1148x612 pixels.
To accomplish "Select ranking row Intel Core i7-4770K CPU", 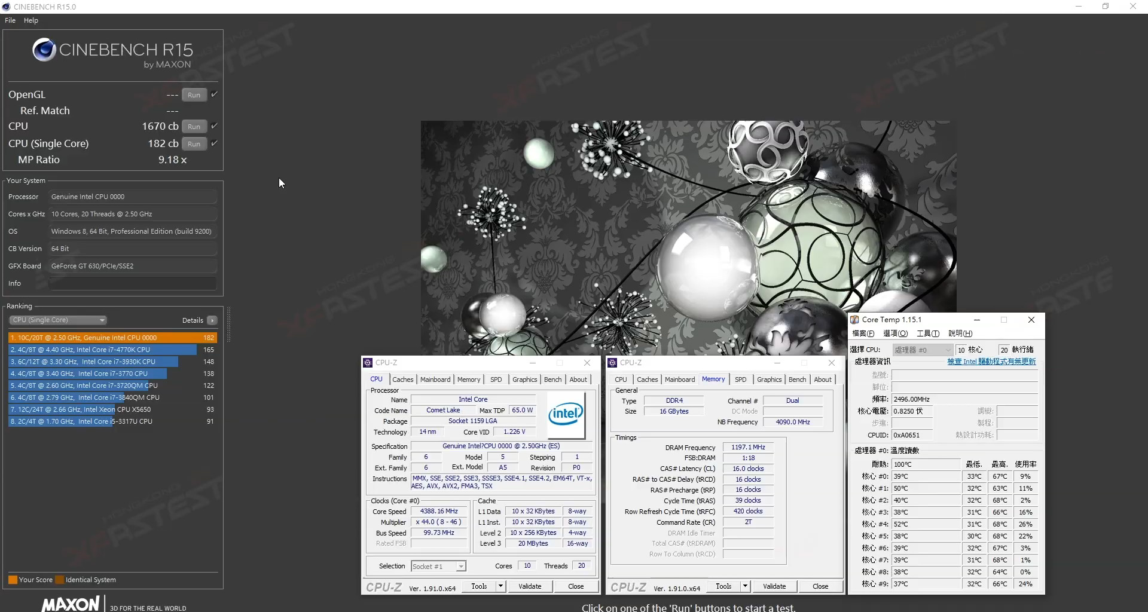I will pos(112,350).
